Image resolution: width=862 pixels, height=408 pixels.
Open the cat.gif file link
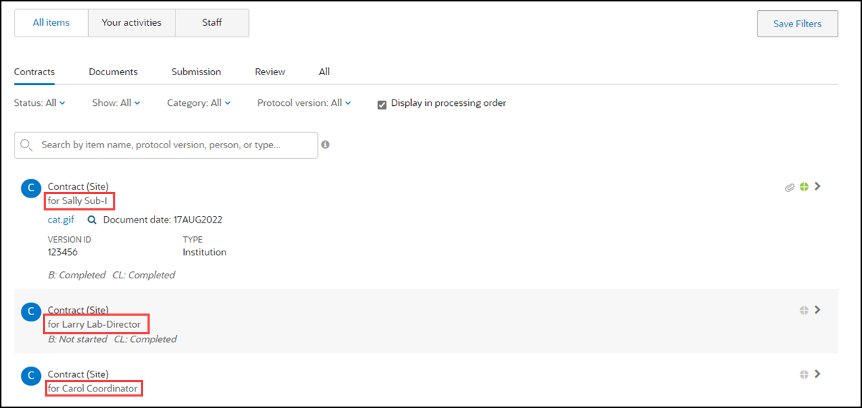(61, 220)
